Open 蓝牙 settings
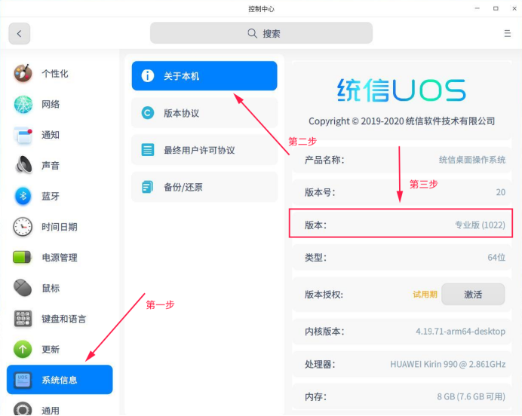Image resolution: width=522 pixels, height=416 pixels. coord(60,196)
